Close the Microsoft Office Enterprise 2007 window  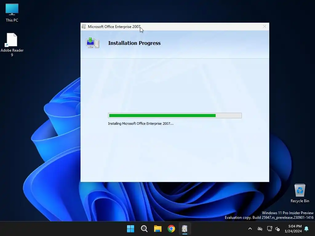point(264,26)
